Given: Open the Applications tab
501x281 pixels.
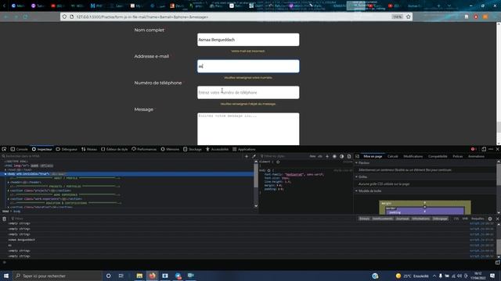Looking at the screenshot, I should [244, 149].
